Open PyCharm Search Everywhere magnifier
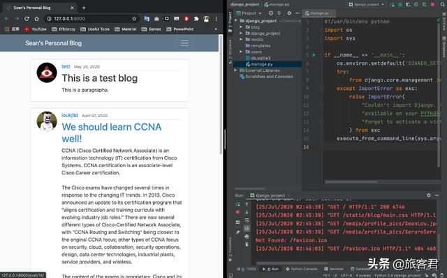The height and width of the screenshot is (278, 447). pyautogui.click(x=443, y=5)
